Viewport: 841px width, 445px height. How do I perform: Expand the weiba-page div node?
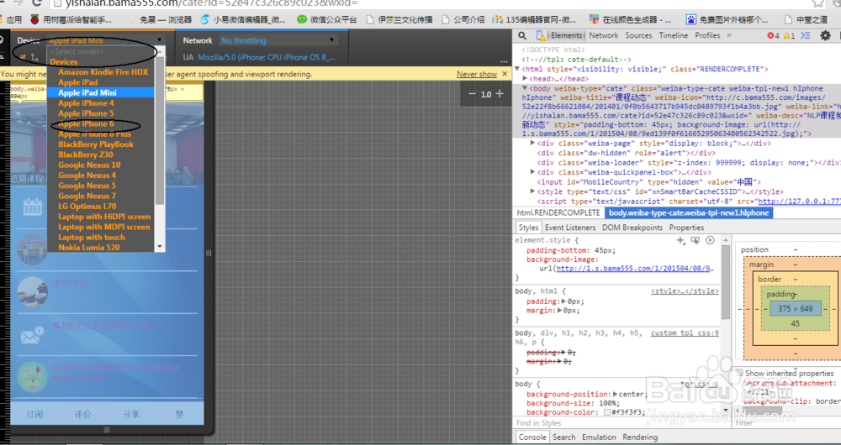(532, 143)
